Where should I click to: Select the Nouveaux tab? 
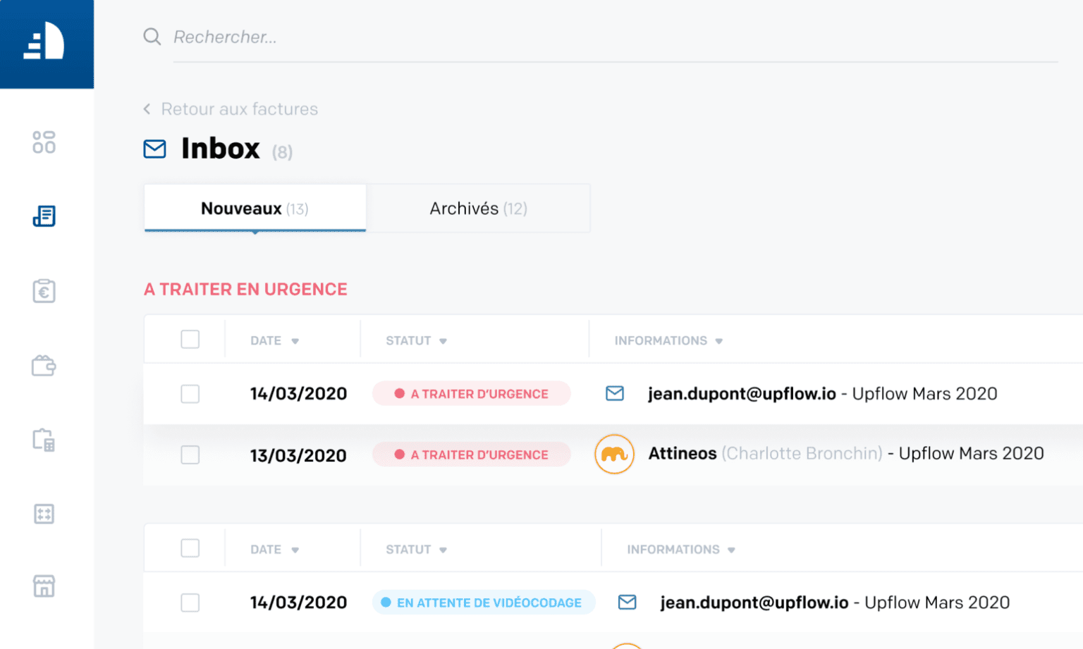click(x=255, y=208)
